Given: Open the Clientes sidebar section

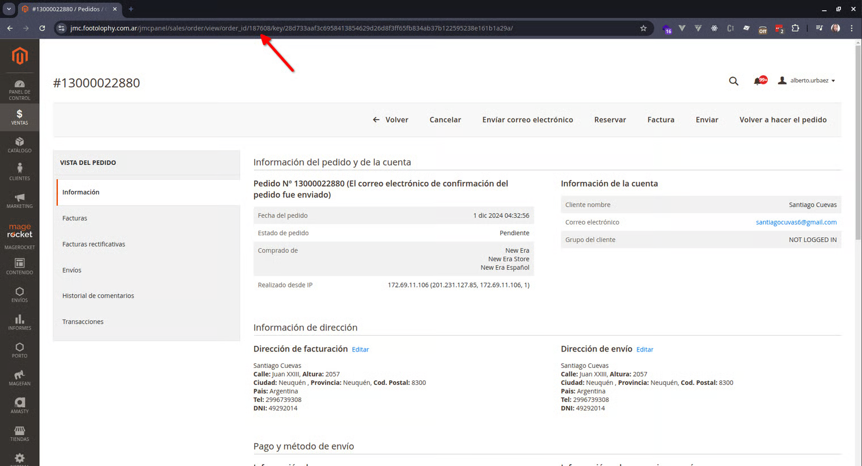Looking at the screenshot, I should pyautogui.click(x=19, y=172).
